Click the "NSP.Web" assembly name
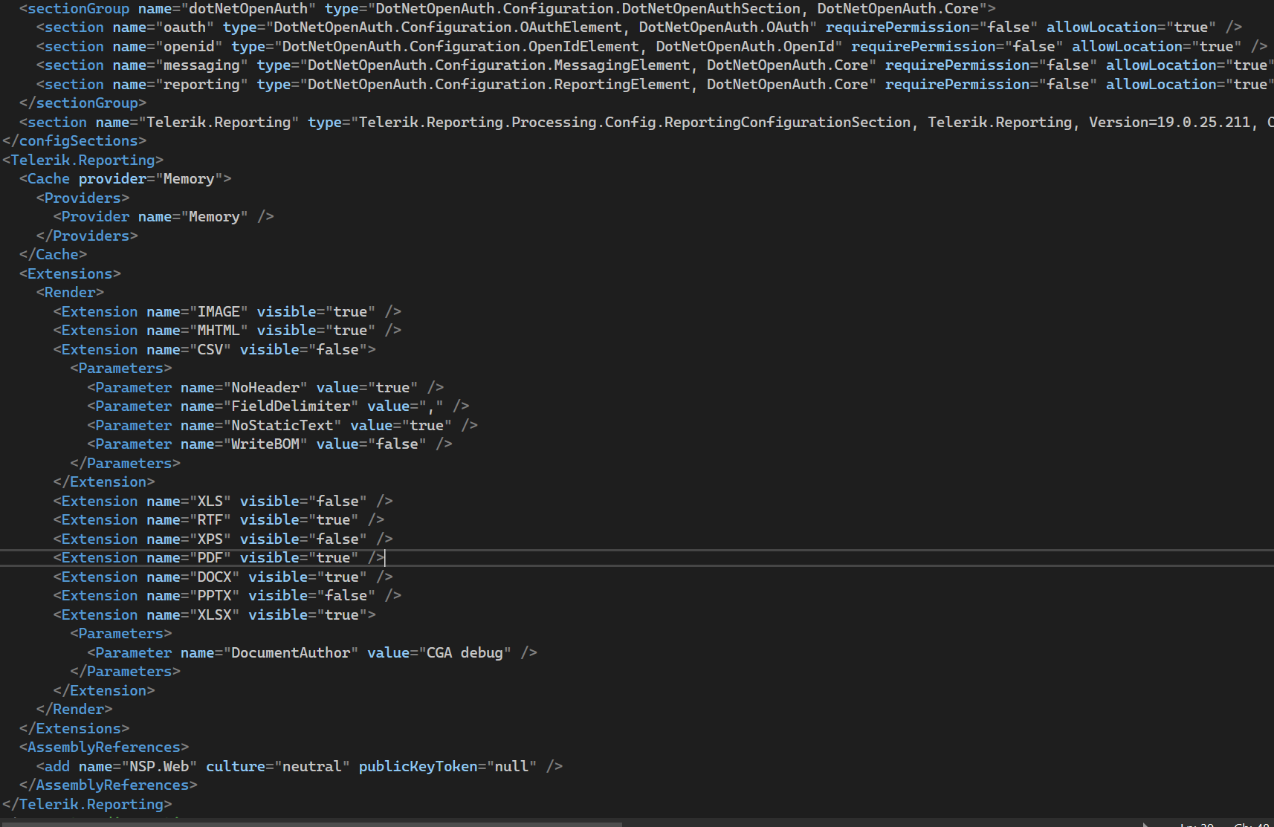Viewport: 1274px width, 827px height. 159,766
